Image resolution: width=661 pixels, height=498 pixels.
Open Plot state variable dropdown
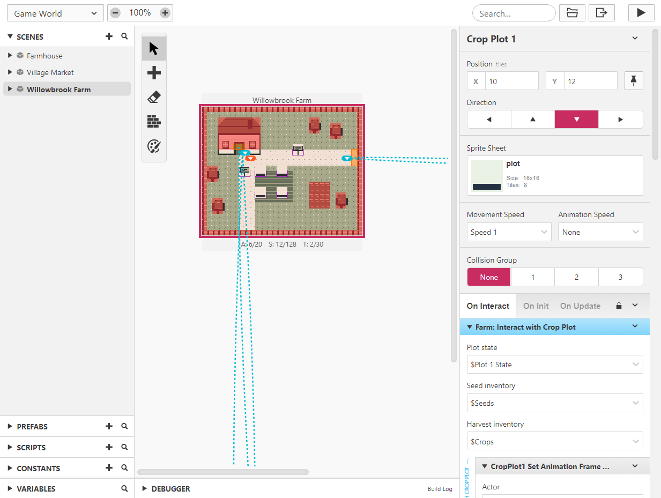click(555, 365)
